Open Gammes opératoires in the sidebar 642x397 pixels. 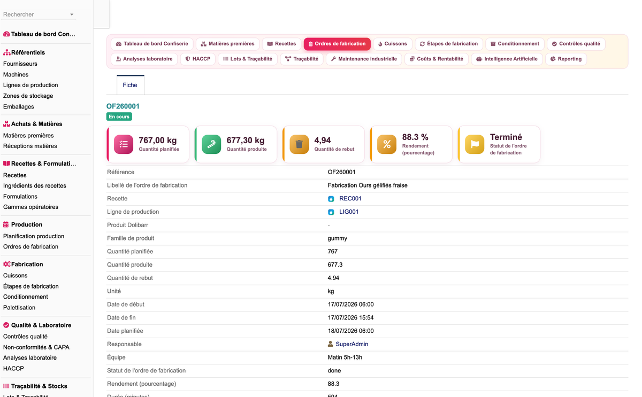(x=31, y=207)
